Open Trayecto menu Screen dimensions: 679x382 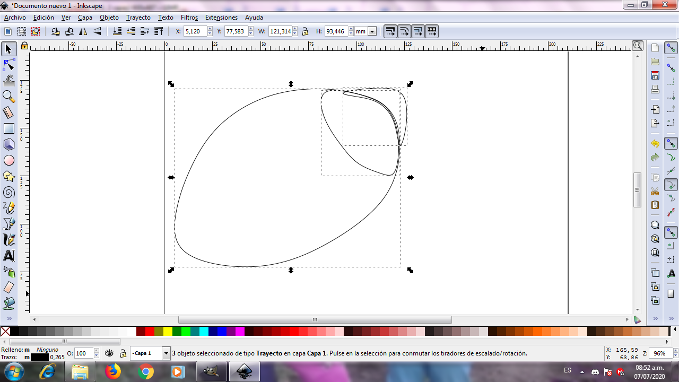point(138,18)
